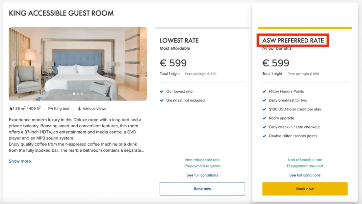The height and width of the screenshot is (204, 362).
Task: Open See full conditions under Lowest Rate
Action: point(202,175)
